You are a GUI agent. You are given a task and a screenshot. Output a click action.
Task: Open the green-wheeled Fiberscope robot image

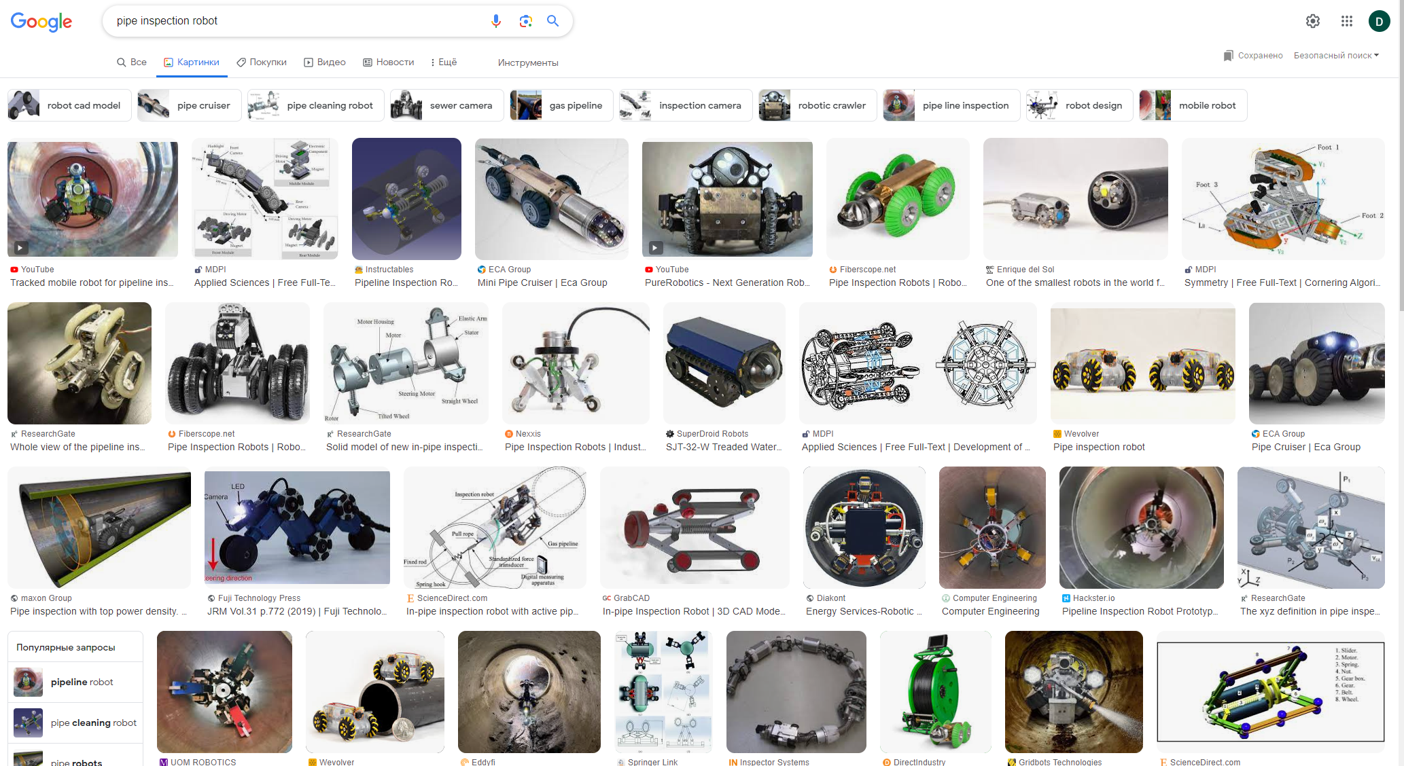coord(898,199)
